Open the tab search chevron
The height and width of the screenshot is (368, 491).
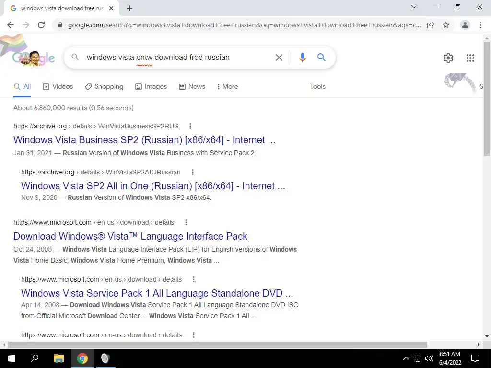click(x=414, y=7)
